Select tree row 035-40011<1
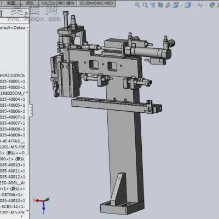 13,171
